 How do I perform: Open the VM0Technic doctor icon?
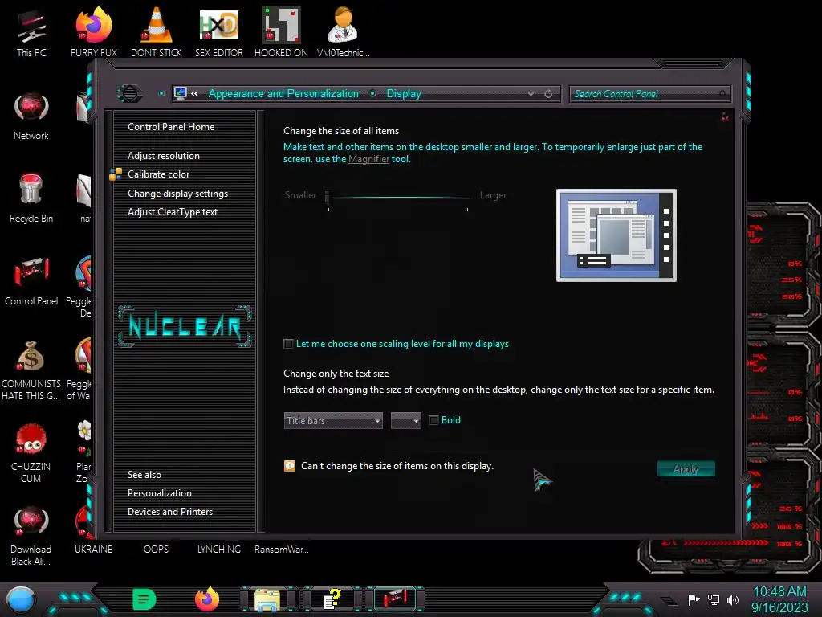[x=343, y=31]
